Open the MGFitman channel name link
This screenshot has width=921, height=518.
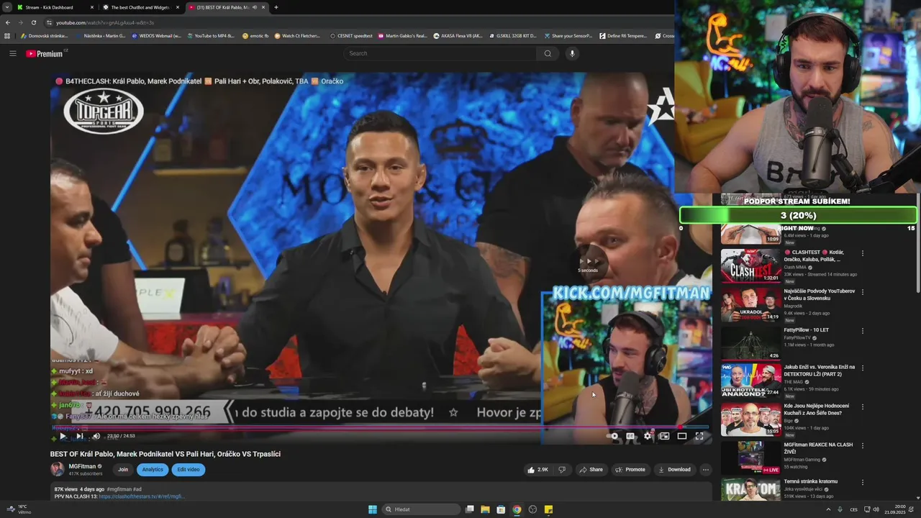pyautogui.click(x=83, y=466)
